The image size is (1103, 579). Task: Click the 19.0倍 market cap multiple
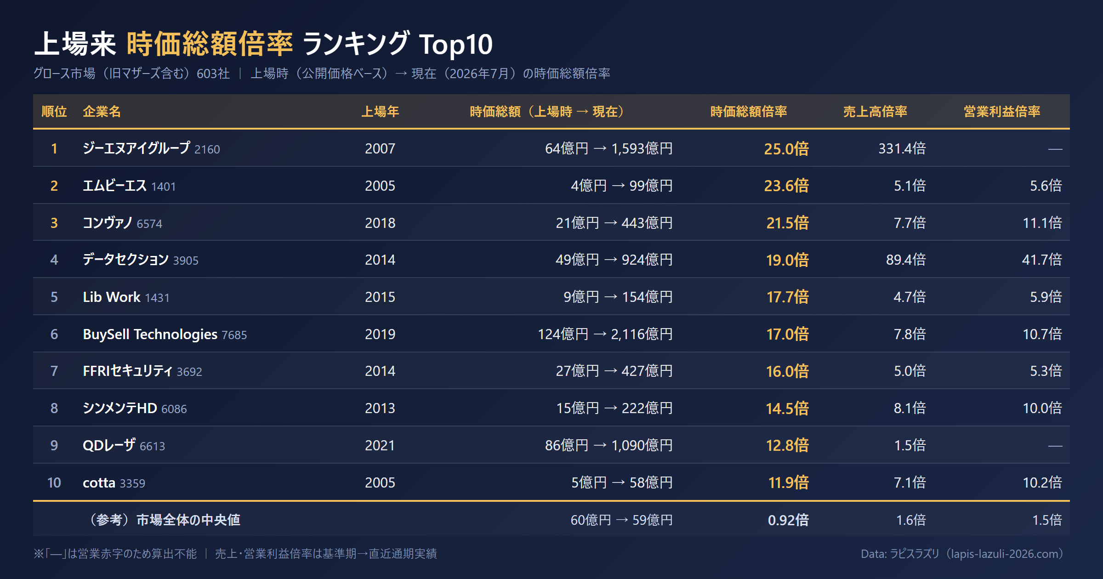point(787,260)
